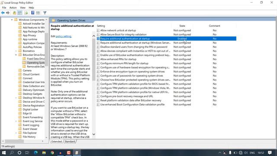
Task: Click the Windows Start button
Action: click(x=4, y=153)
